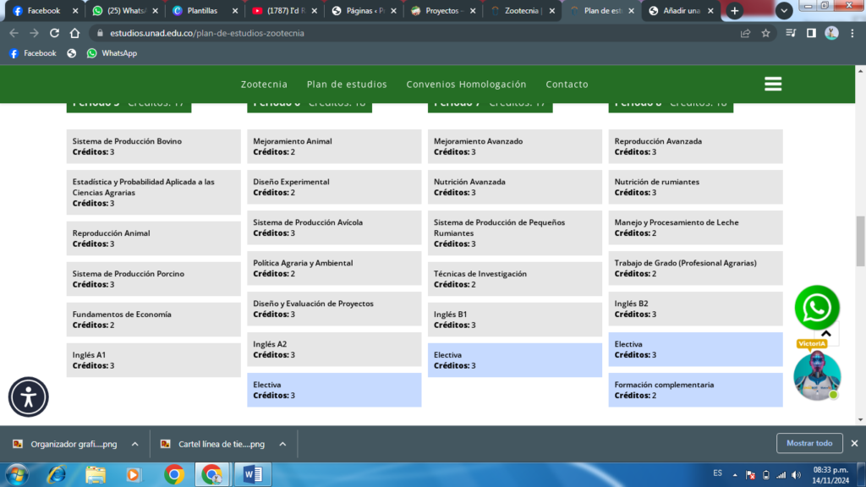Screen dimensions: 866x487
Task: Open Microsoft Word from the taskbar
Action: 253,474
